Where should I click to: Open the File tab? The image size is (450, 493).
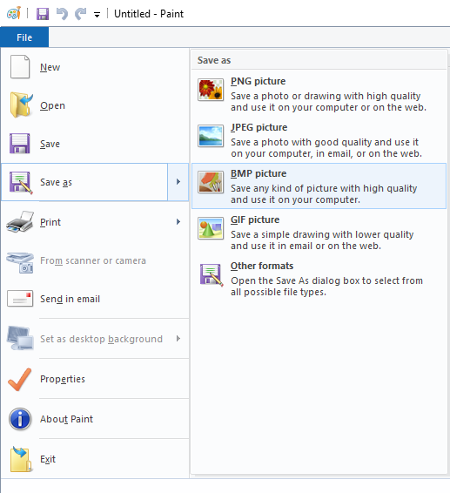(x=24, y=37)
